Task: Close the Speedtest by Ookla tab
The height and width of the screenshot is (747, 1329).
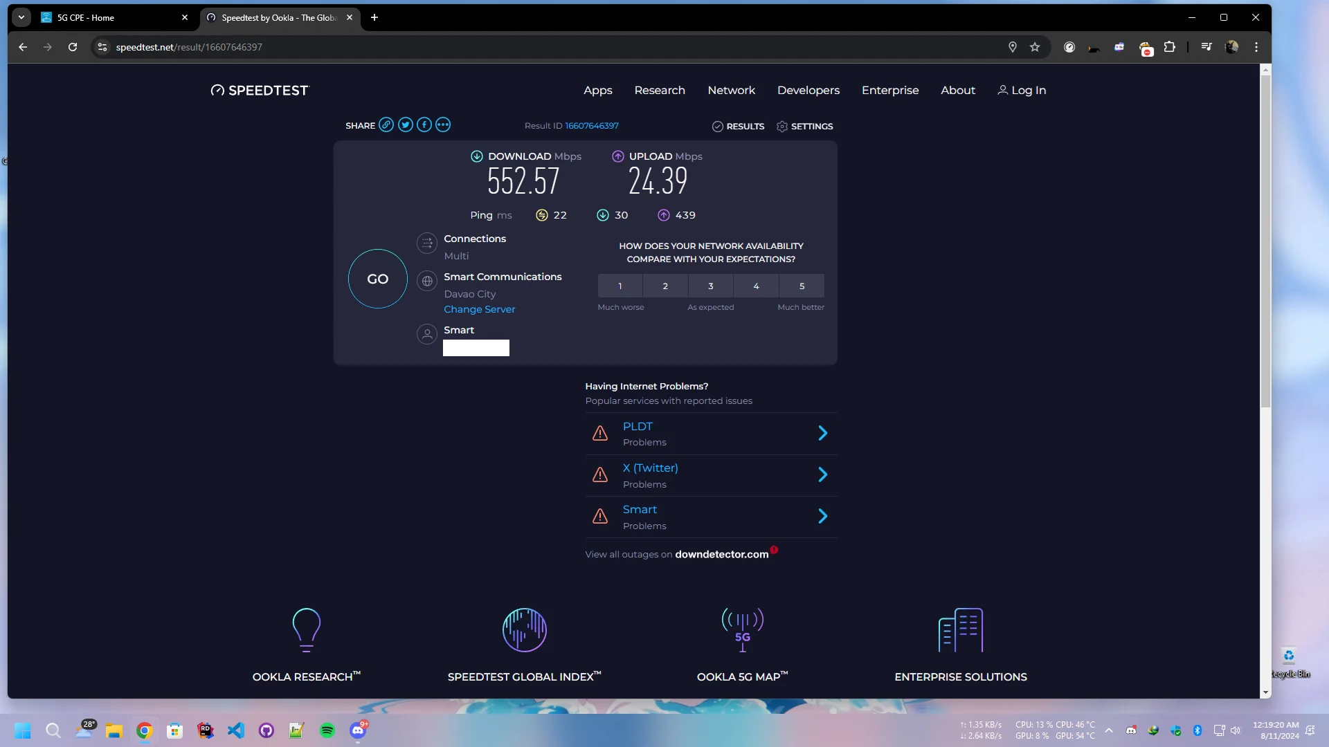Action: (x=350, y=17)
